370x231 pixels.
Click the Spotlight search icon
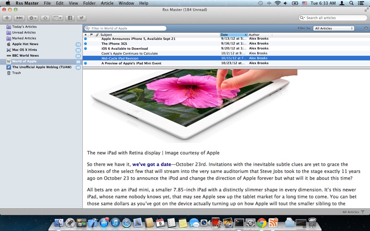[351, 3]
